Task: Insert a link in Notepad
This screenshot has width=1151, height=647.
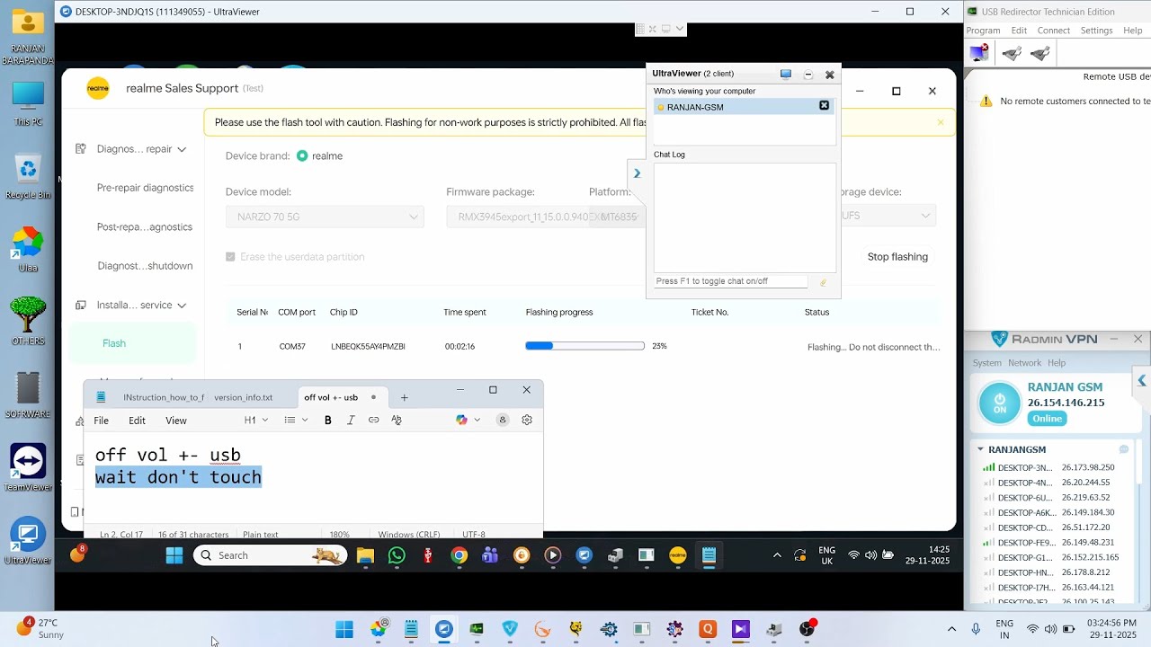Action: (373, 420)
